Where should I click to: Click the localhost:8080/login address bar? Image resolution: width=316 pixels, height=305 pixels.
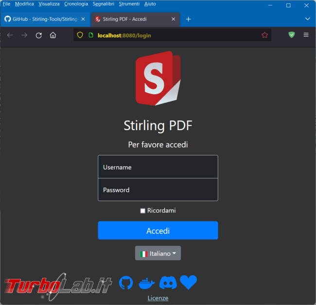[x=172, y=35]
